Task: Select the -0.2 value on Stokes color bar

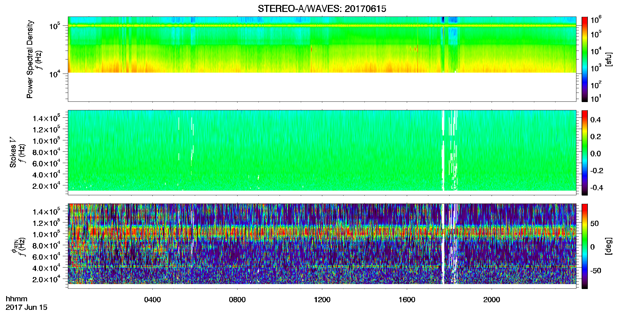Action: coord(596,171)
